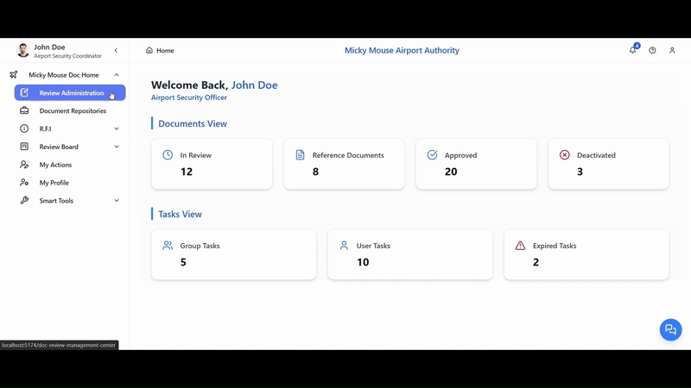Click the Deactivated label
The width and height of the screenshot is (691, 388).
coord(596,155)
